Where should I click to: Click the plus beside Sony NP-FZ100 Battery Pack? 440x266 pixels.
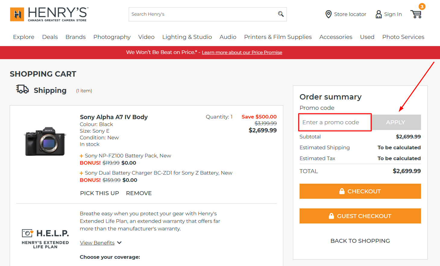[x=81, y=156]
